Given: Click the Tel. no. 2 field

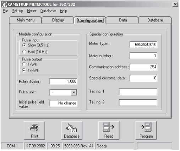Looking at the screenshot, I should point(138,103).
